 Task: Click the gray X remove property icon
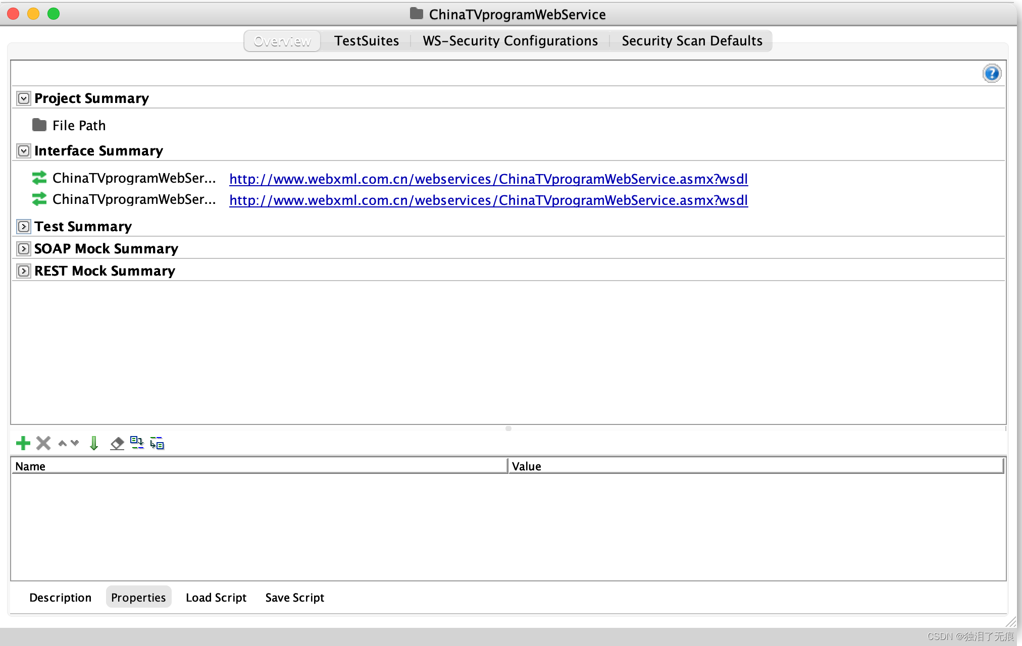[x=43, y=444]
